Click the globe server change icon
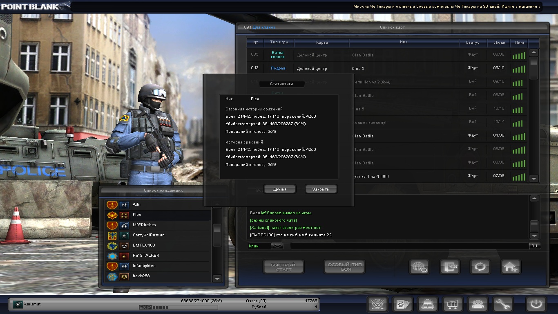The height and width of the screenshot is (314, 558). (419, 267)
